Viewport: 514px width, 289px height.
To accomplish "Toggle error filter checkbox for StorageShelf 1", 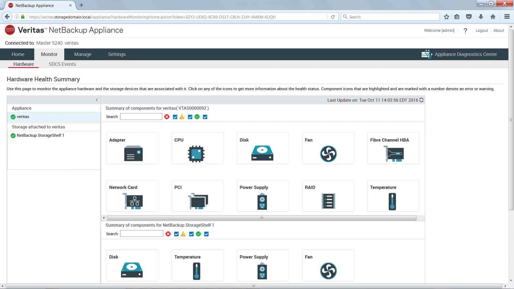I will [176, 234].
